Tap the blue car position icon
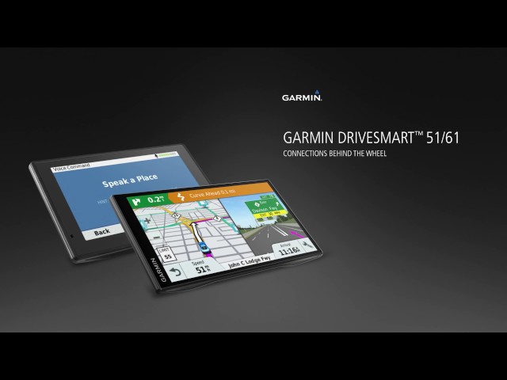The image size is (507, 380). [204, 248]
